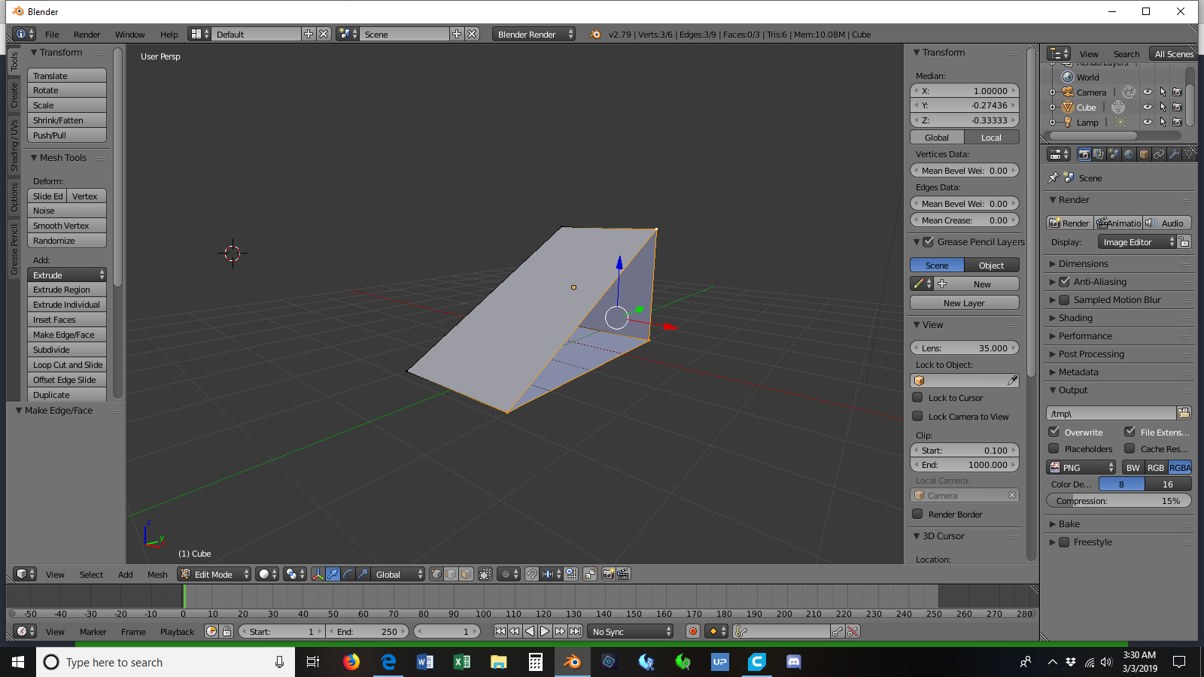This screenshot has height=677, width=1204.
Task: Enable the Sampled Motion Blur checkbox
Action: pos(1064,299)
